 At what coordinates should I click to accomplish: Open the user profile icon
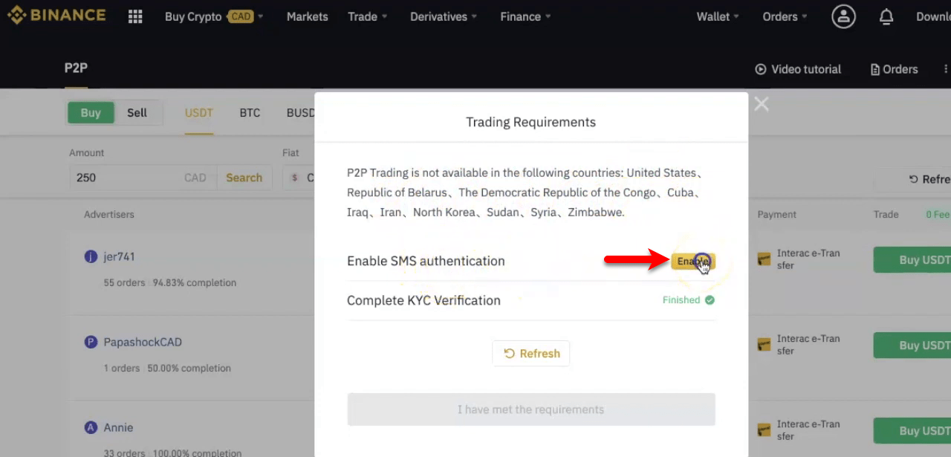coord(843,16)
